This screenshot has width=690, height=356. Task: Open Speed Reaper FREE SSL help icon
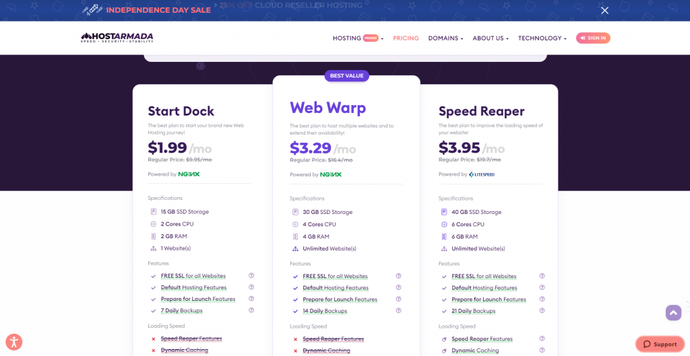[x=542, y=276]
